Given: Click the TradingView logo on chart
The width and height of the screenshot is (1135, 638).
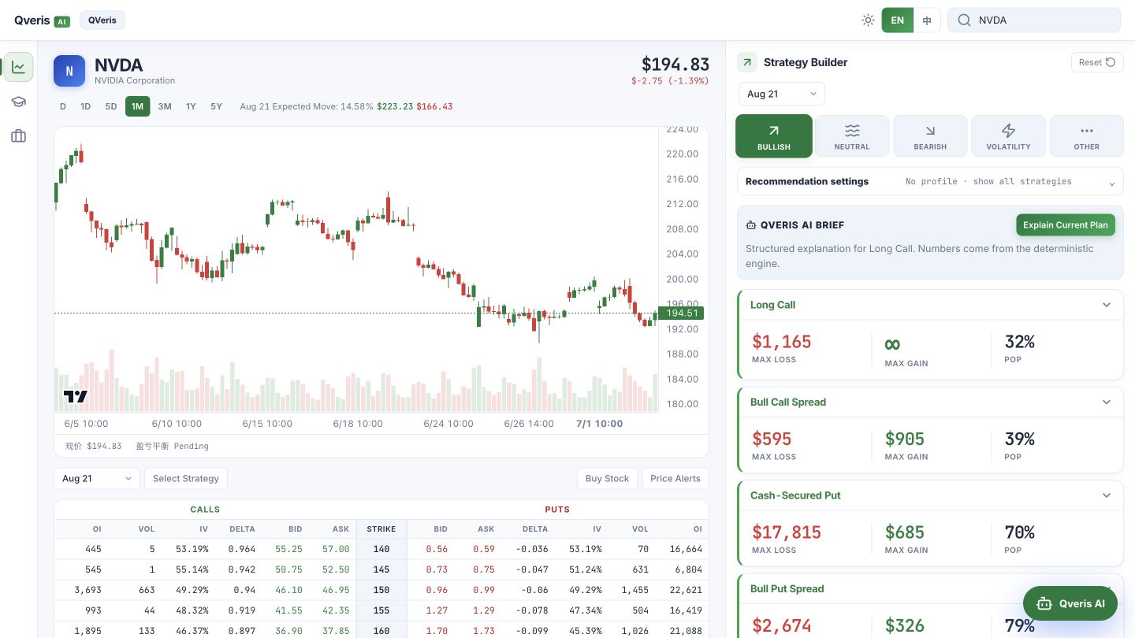Looking at the screenshot, I should pyautogui.click(x=76, y=397).
